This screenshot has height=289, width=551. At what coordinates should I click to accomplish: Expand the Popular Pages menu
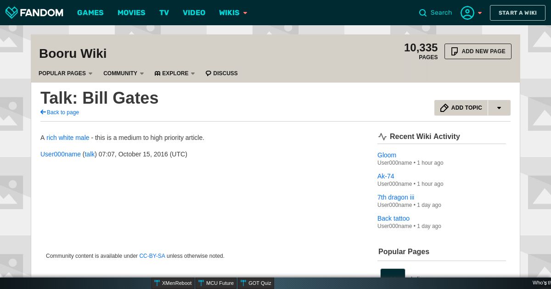pos(66,73)
